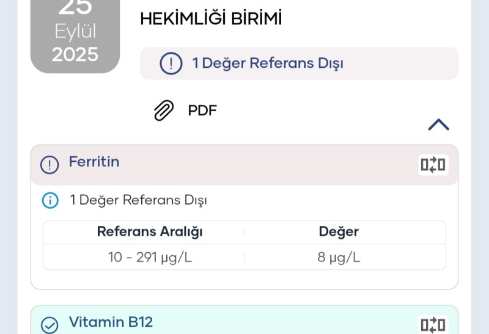Open the PDF attachment link
This screenshot has width=489, height=334.
(202, 111)
